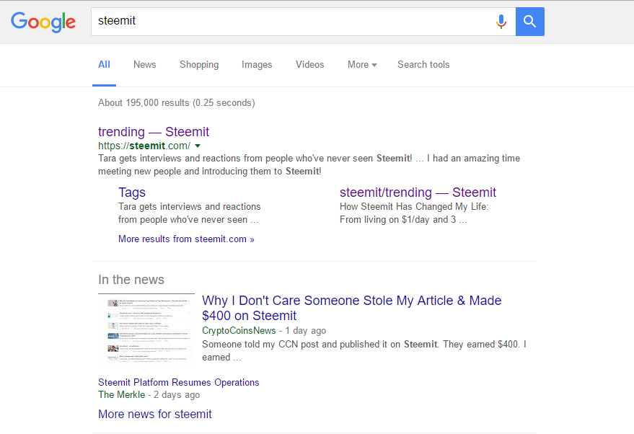Open 'steemit/trending — Steemit' sitelink
Viewport: 634px width, 434px height.
click(x=418, y=192)
